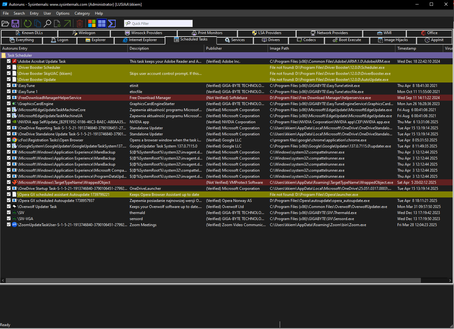This screenshot has height=329, width=454.
Task: Click the Open file toolbar icon
Action: click(x=5, y=23)
